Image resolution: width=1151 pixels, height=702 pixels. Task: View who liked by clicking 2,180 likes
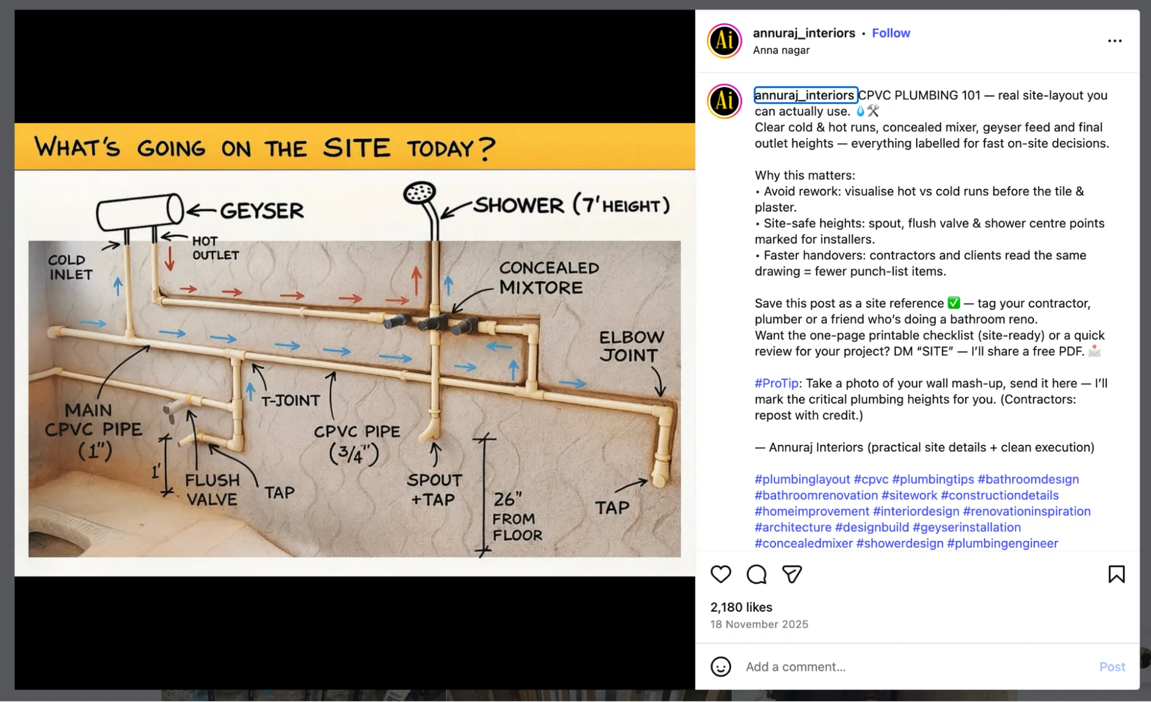point(740,606)
